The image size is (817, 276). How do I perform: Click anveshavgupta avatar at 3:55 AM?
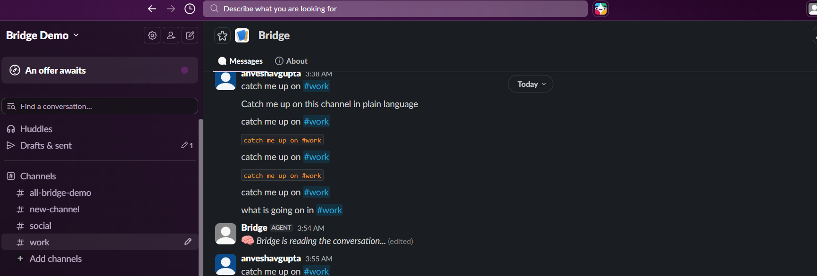pyautogui.click(x=225, y=265)
